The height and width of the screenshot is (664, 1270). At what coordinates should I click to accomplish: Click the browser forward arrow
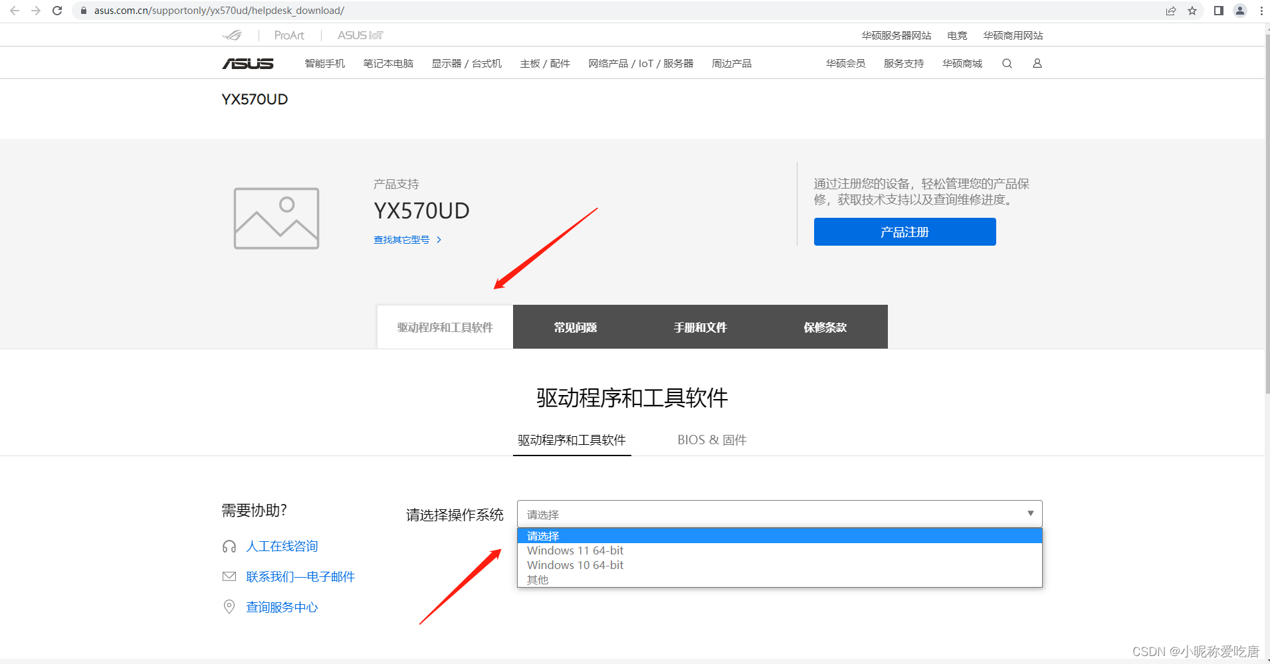[x=36, y=11]
